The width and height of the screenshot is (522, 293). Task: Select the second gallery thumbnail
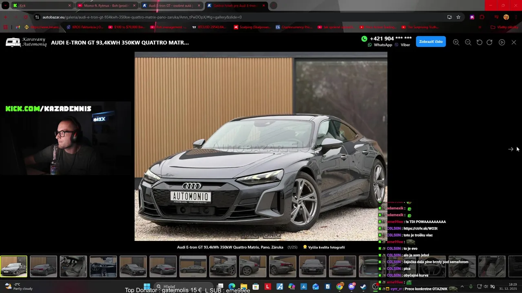43,266
